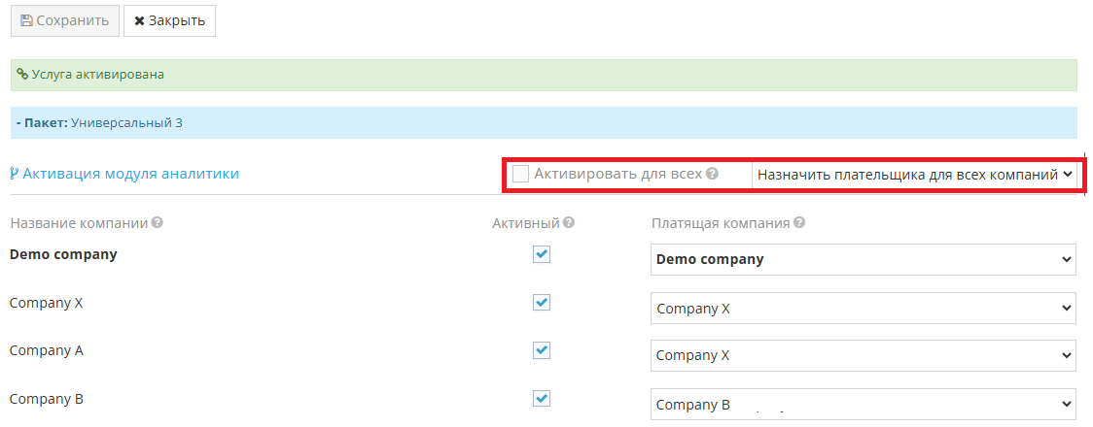Click the 'Сохранить' save button
This screenshot has width=1093, height=427.
65,20
